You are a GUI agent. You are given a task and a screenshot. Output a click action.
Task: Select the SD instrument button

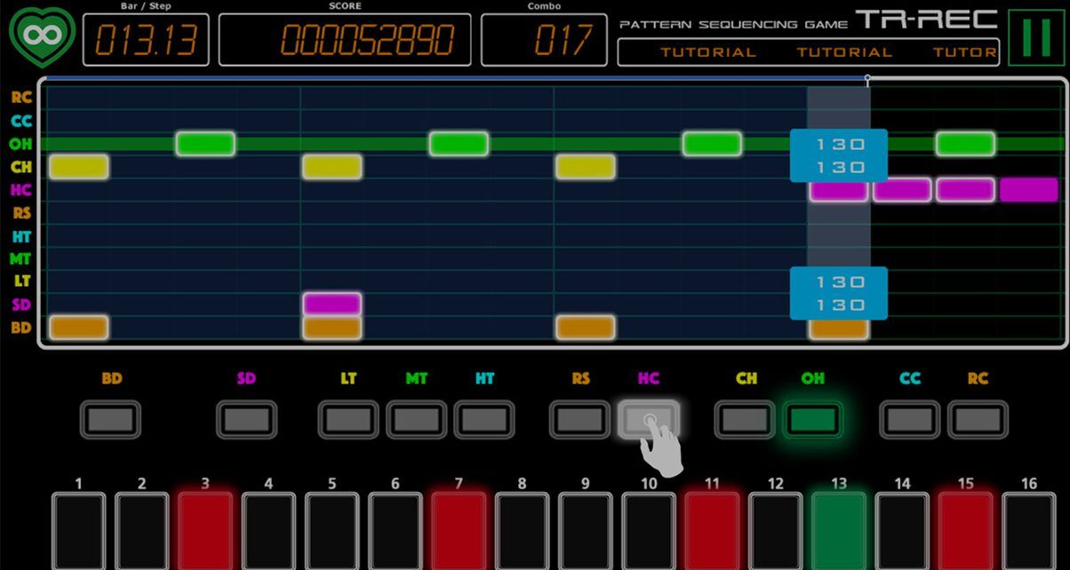coord(246,419)
